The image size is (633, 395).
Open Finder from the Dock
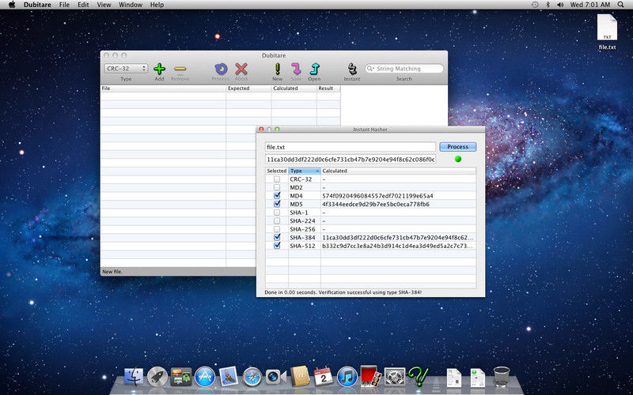pos(134,377)
